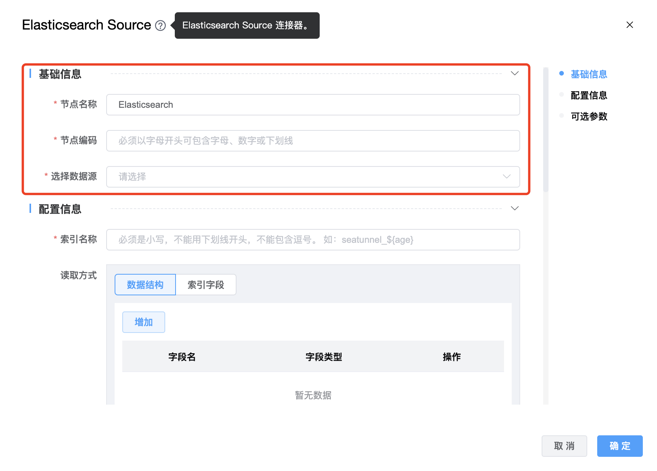657x471 pixels.
Task: Click the 取消 button
Action: pos(564,446)
